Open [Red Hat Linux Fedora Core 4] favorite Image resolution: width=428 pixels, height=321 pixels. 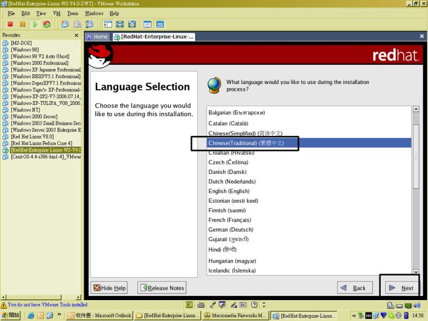click(42, 143)
